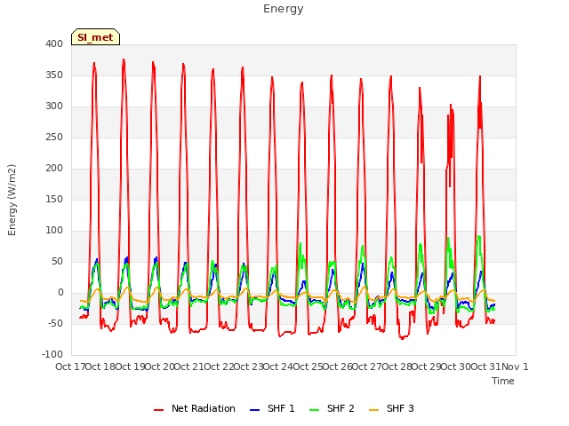Click the 200 y-axis tick label
The height and width of the screenshot is (426, 569).
click(x=54, y=168)
